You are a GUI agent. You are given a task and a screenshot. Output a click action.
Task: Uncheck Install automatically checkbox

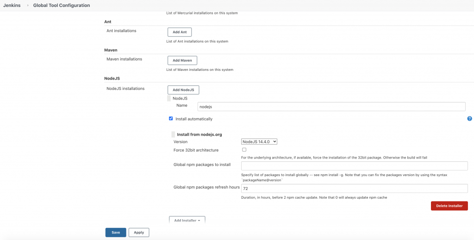pyautogui.click(x=171, y=118)
